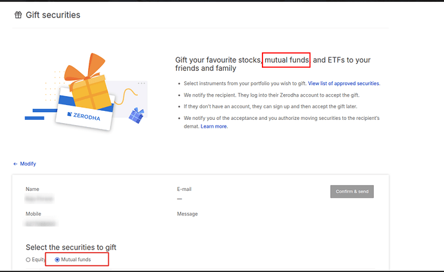Click the three dots on the illustration panel
The height and width of the screenshot is (272, 444).
coord(142,83)
